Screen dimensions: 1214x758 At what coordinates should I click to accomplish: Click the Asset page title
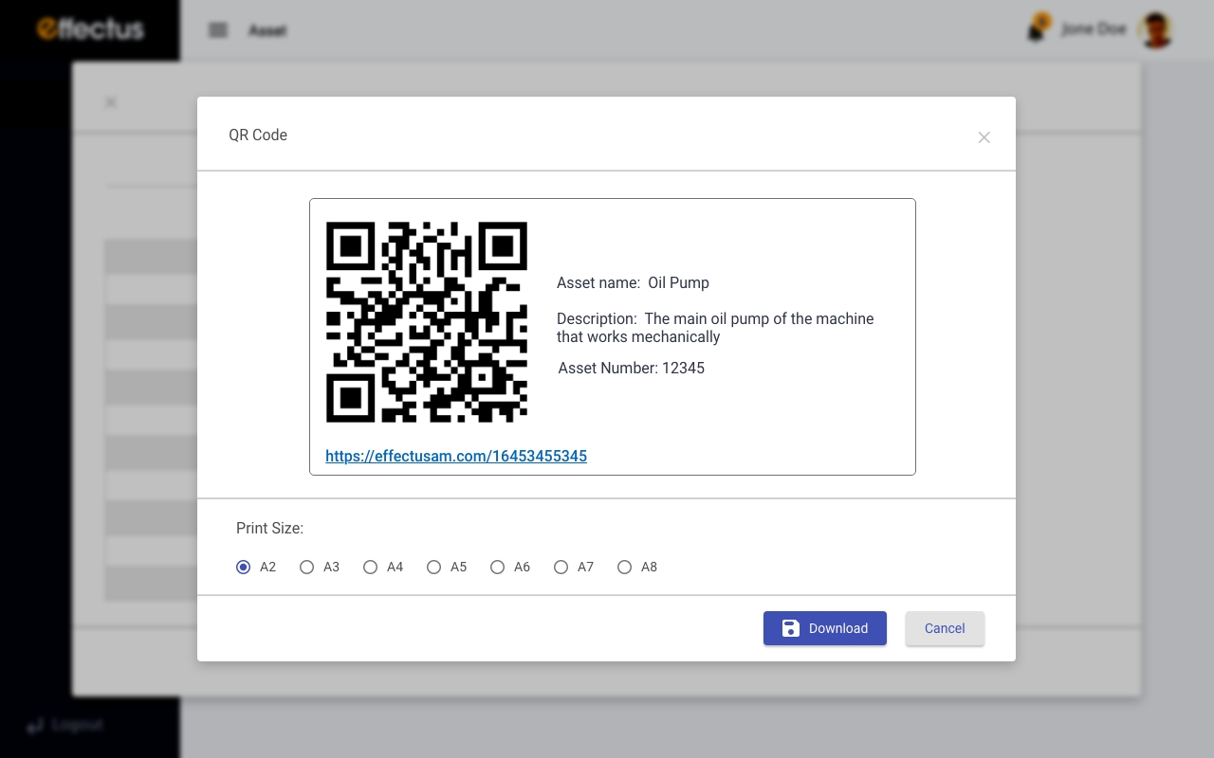[x=267, y=30]
